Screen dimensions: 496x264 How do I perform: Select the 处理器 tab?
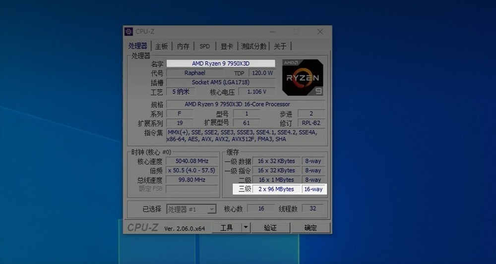click(138, 46)
